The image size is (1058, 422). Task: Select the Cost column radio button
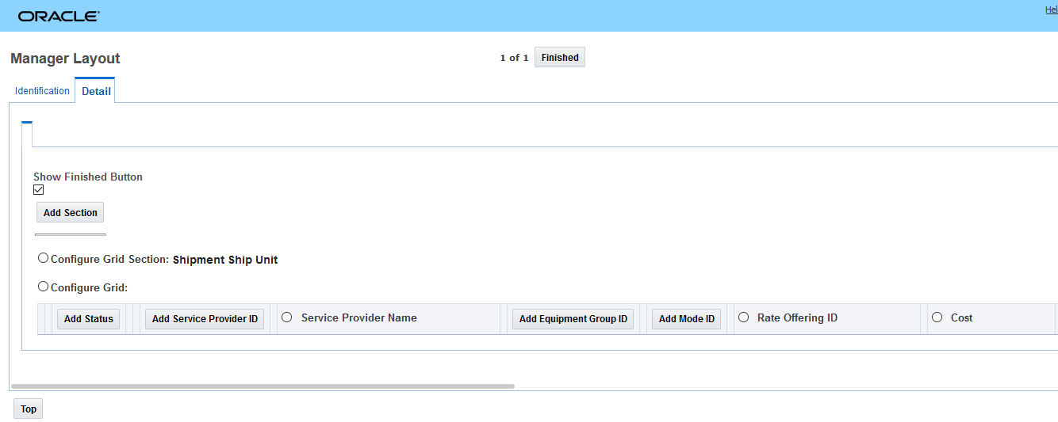[937, 317]
